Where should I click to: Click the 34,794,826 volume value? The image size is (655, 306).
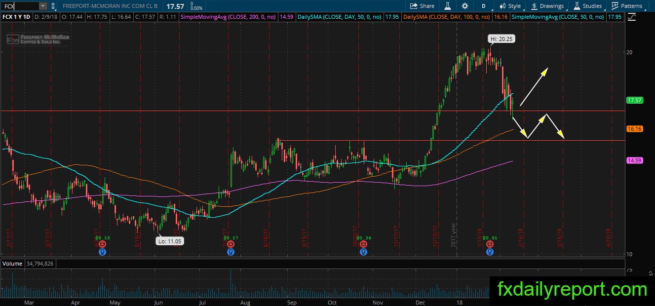39,264
